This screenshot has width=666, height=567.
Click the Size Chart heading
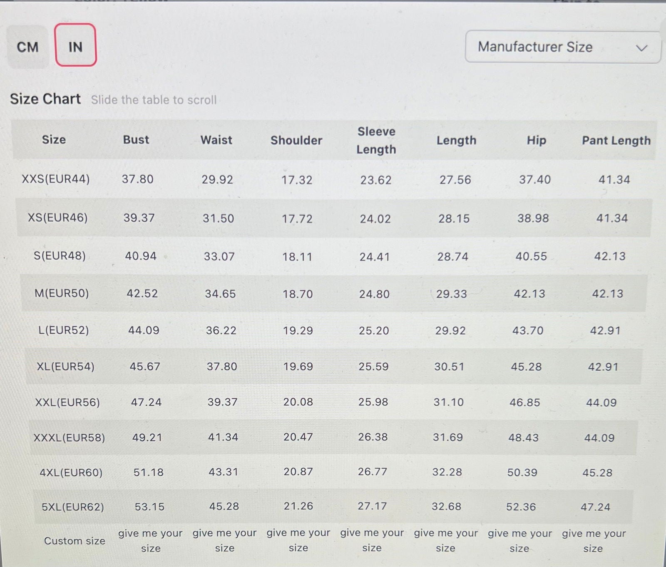click(x=45, y=99)
